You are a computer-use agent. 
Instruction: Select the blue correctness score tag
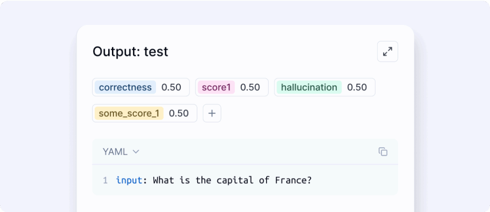(x=125, y=87)
